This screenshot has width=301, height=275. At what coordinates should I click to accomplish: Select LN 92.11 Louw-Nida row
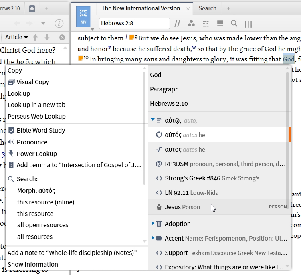pyautogui.click(x=218, y=192)
